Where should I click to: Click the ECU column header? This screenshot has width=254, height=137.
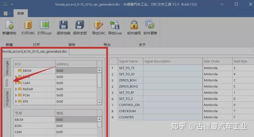pos(34,64)
